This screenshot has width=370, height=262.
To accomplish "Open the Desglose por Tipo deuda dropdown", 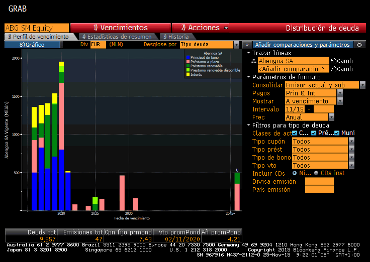I will (236, 45).
